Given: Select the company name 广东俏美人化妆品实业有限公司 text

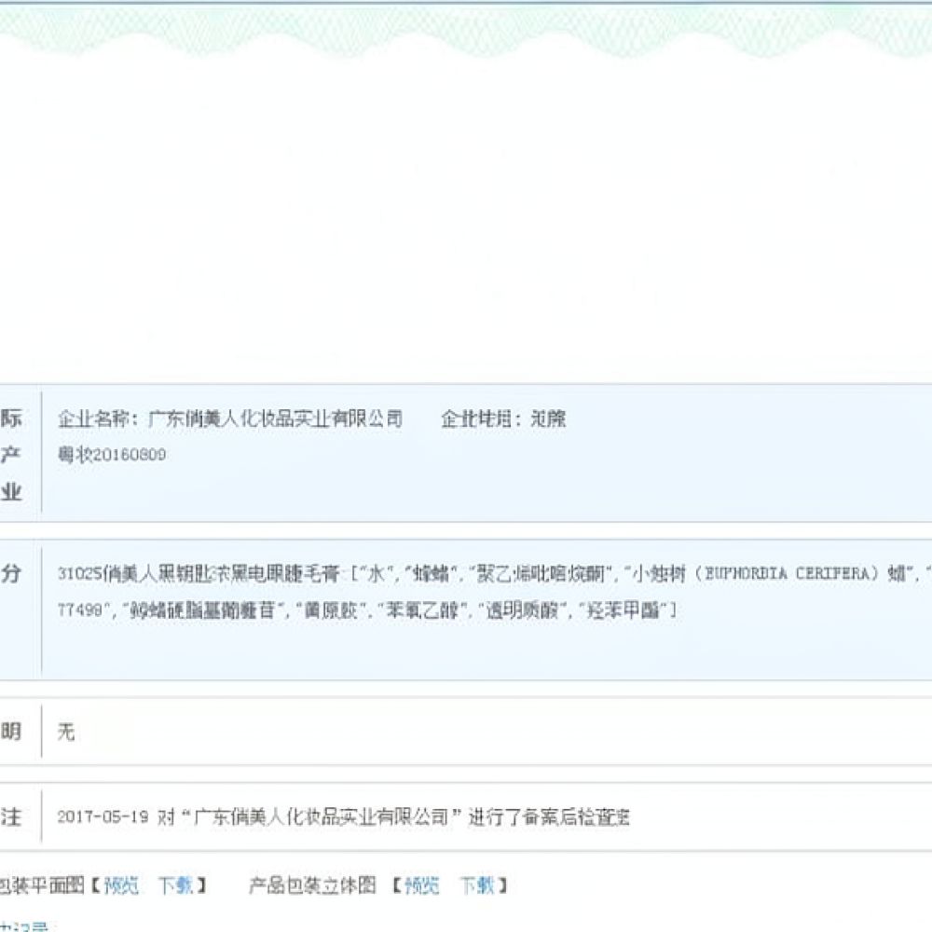Looking at the screenshot, I should pos(275,419).
